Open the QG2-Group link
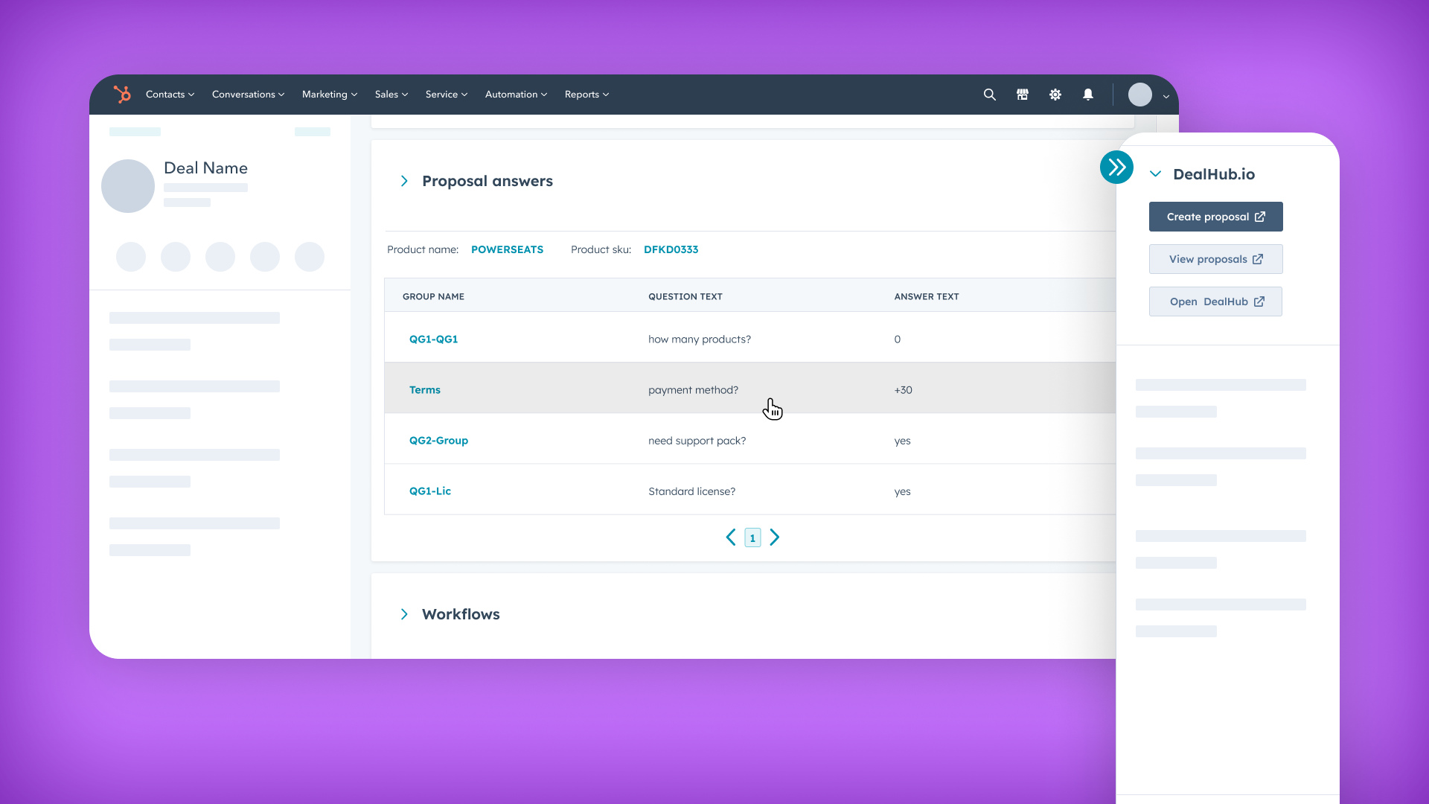 click(438, 441)
